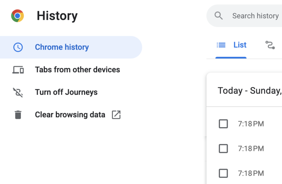The width and height of the screenshot is (282, 184).
Task: Check the first 7:18 PM entry checkbox
Action: pos(223,124)
